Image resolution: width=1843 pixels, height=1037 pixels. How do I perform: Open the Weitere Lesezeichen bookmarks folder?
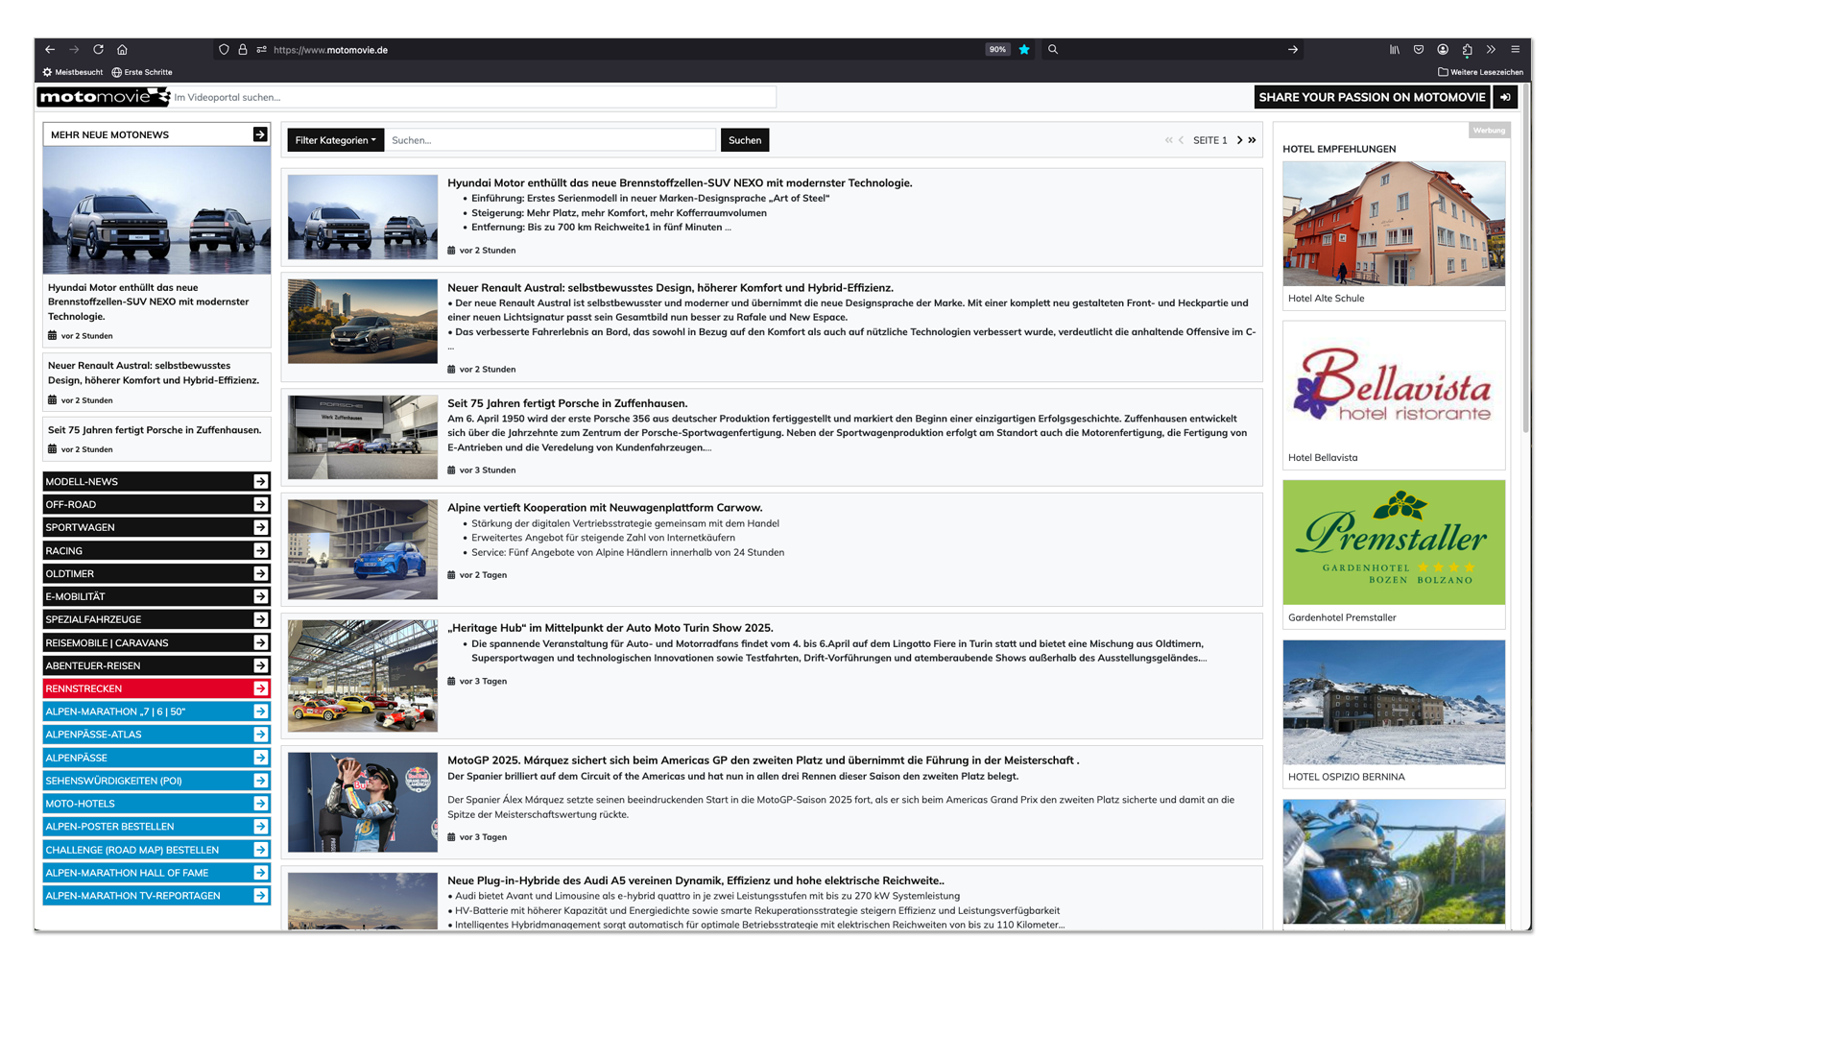[1480, 72]
